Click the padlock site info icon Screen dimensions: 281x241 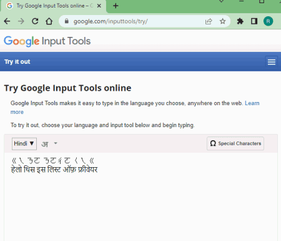(x=67, y=21)
